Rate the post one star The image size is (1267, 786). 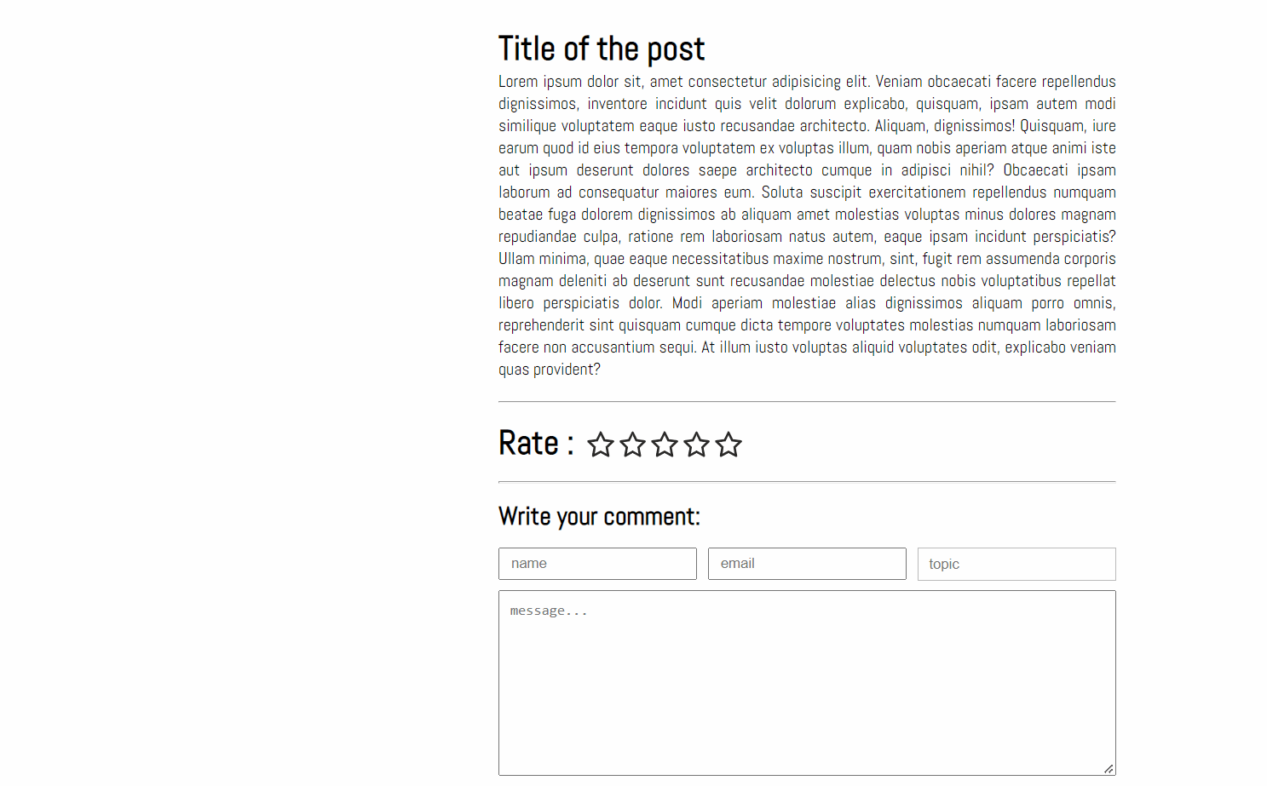pos(601,445)
